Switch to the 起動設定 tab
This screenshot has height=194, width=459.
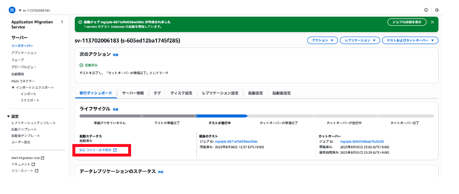(255, 93)
